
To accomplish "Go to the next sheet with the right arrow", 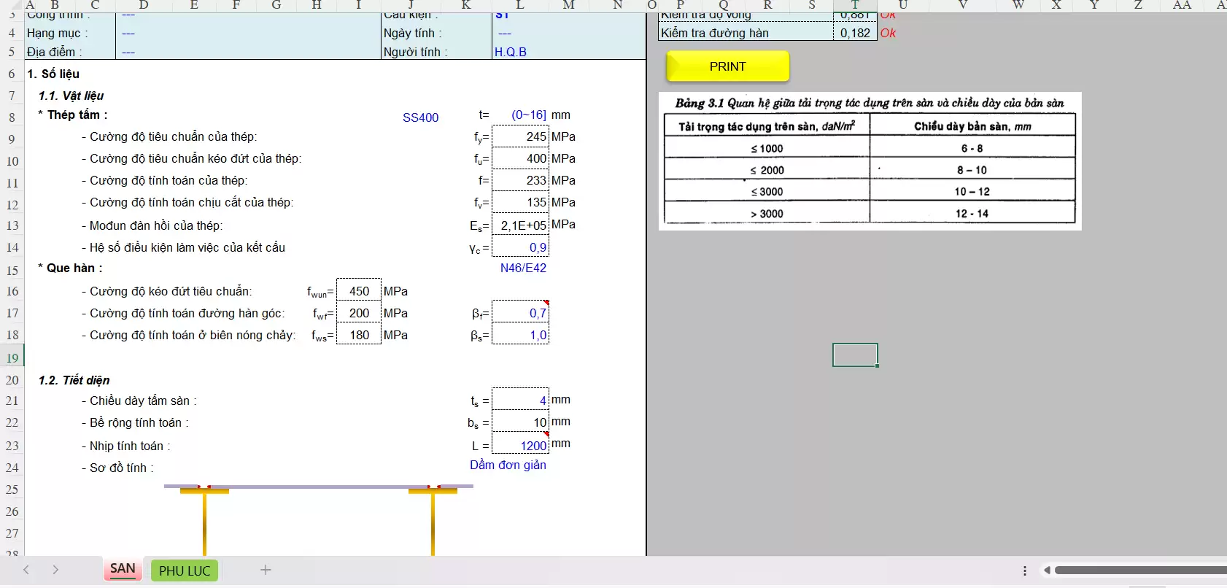I will point(55,570).
